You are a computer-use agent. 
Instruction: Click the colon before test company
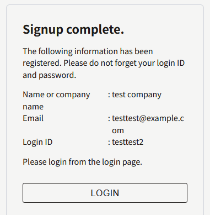109,95
